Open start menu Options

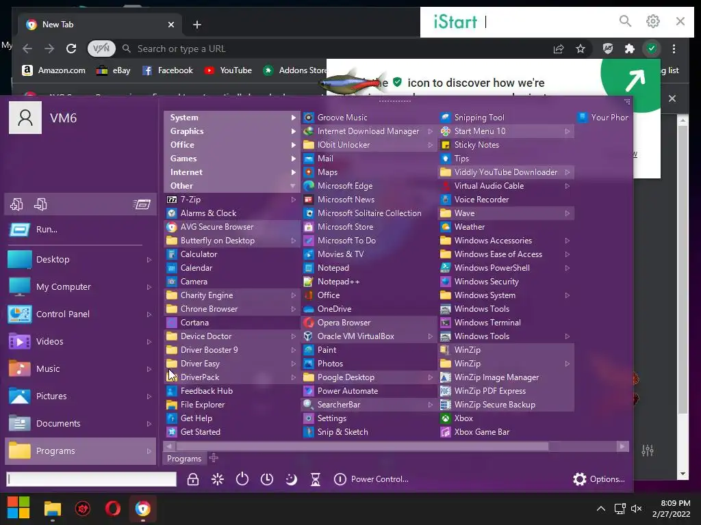click(598, 479)
